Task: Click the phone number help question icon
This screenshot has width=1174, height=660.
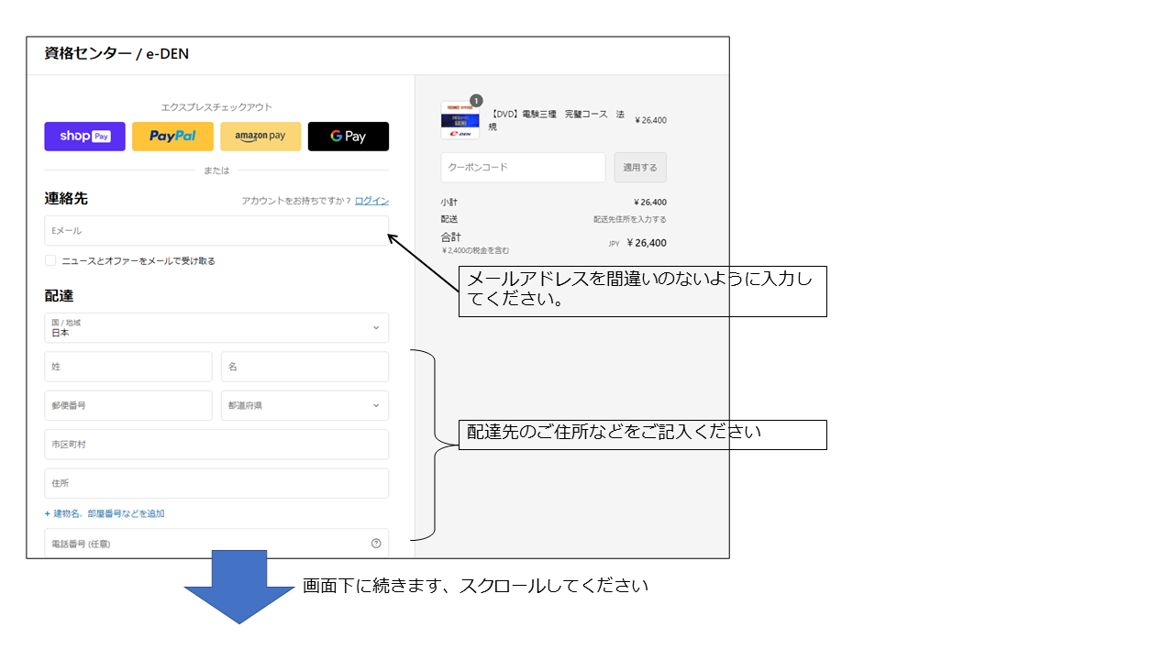Action: (376, 544)
